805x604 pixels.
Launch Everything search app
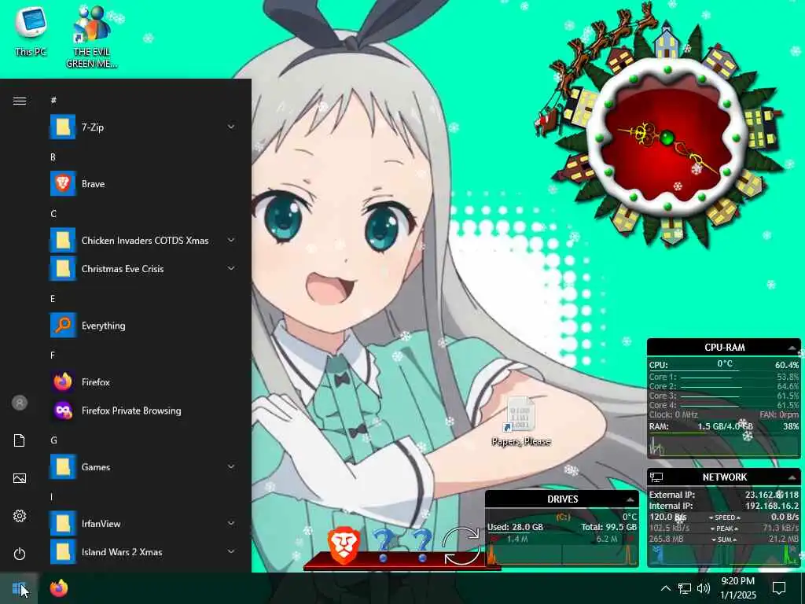144,325
